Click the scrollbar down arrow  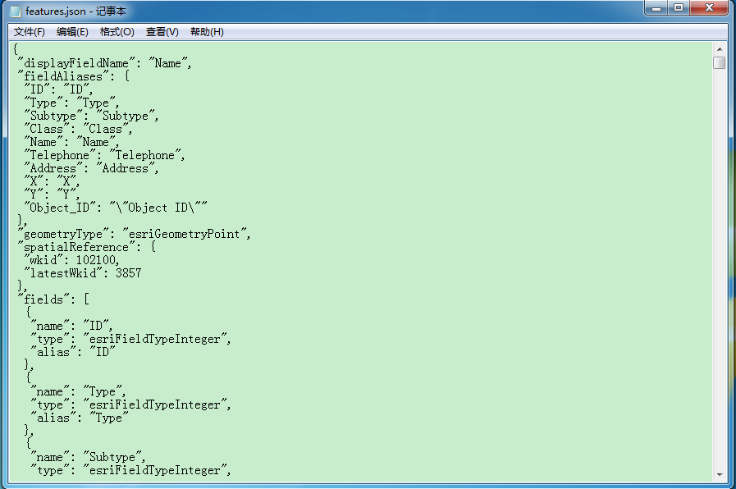click(x=719, y=475)
